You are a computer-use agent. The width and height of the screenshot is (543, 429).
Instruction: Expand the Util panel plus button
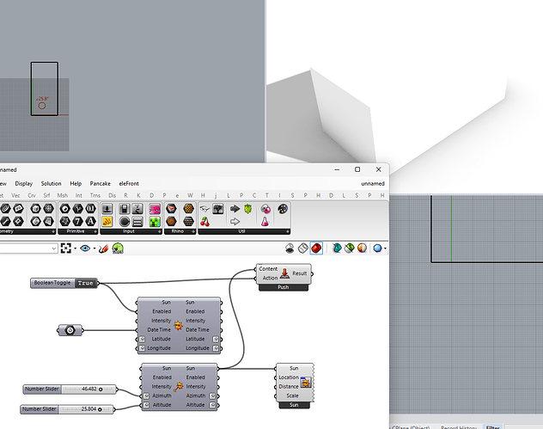pyautogui.click(x=287, y=231)
